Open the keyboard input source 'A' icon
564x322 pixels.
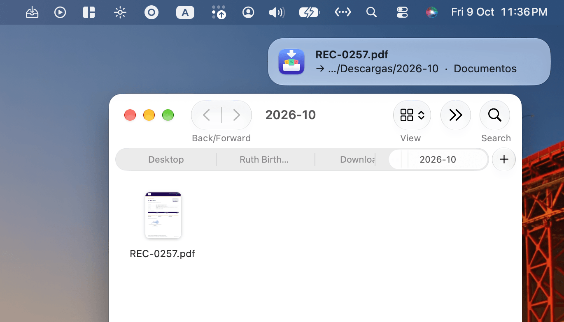tap(185, 12)
